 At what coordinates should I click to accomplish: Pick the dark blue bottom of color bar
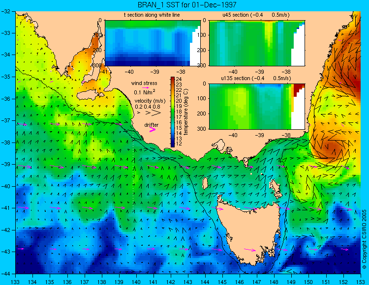click(173, 145)
